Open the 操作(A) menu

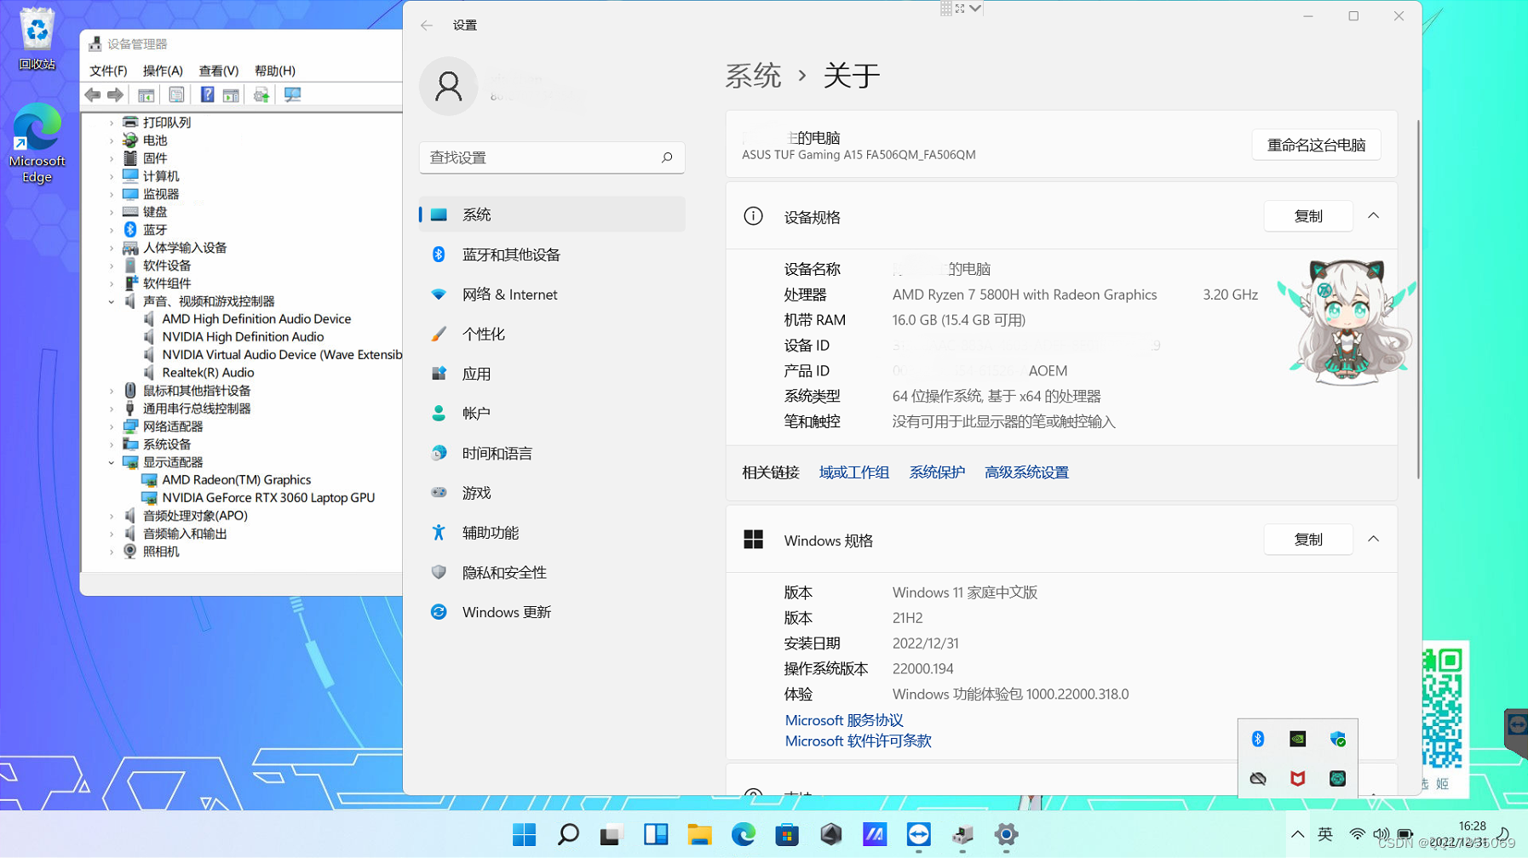pos(163,71)
